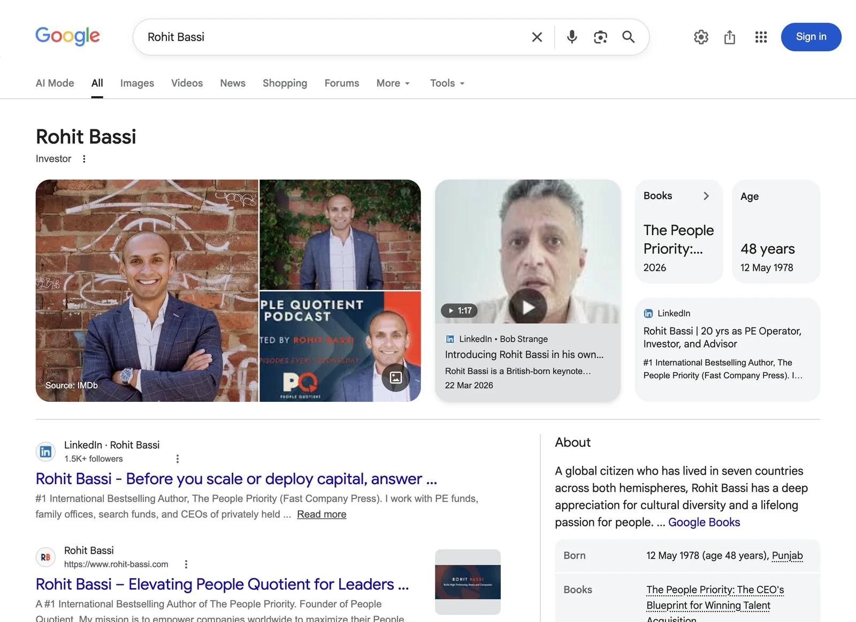856x622 pixels.
Task: Open the 'Introducing Rohit Bassi in his own...' video title
Action: [x=524, y=354]
